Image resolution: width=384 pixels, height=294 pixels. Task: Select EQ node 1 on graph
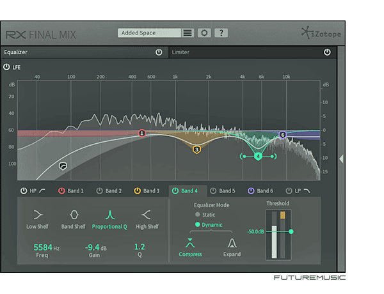pyautogui.click(x=142, y=134)
